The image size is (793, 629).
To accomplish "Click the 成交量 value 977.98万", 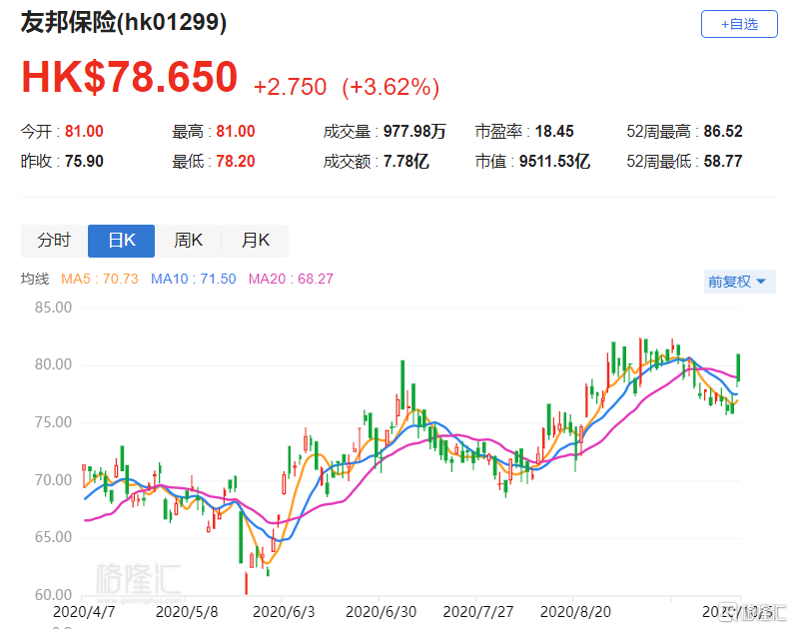I will [414, 132].
